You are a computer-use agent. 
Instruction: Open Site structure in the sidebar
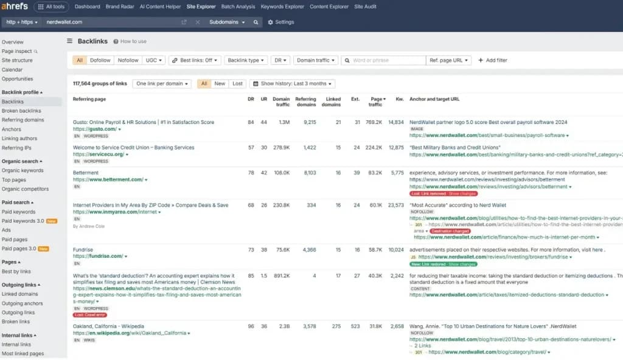(x=17, y=60)
